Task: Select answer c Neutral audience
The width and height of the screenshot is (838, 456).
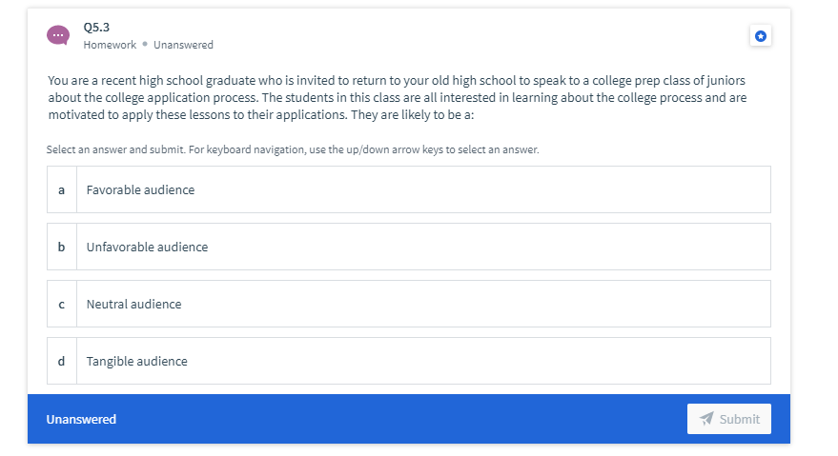Action: click(x=409, y=304)
